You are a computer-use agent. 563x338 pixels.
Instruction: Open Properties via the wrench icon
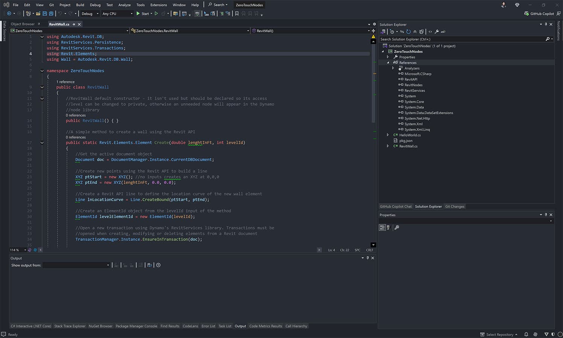(437, 32)
